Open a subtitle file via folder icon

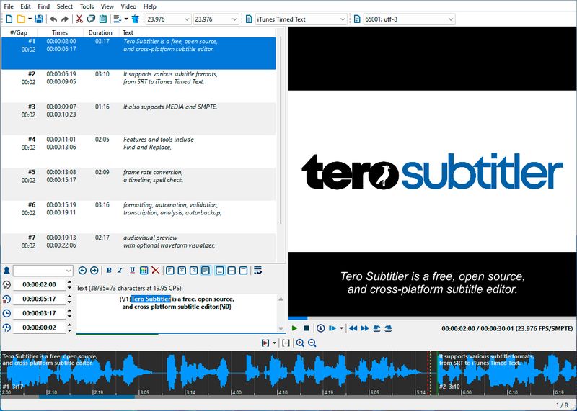coord(21,19)
